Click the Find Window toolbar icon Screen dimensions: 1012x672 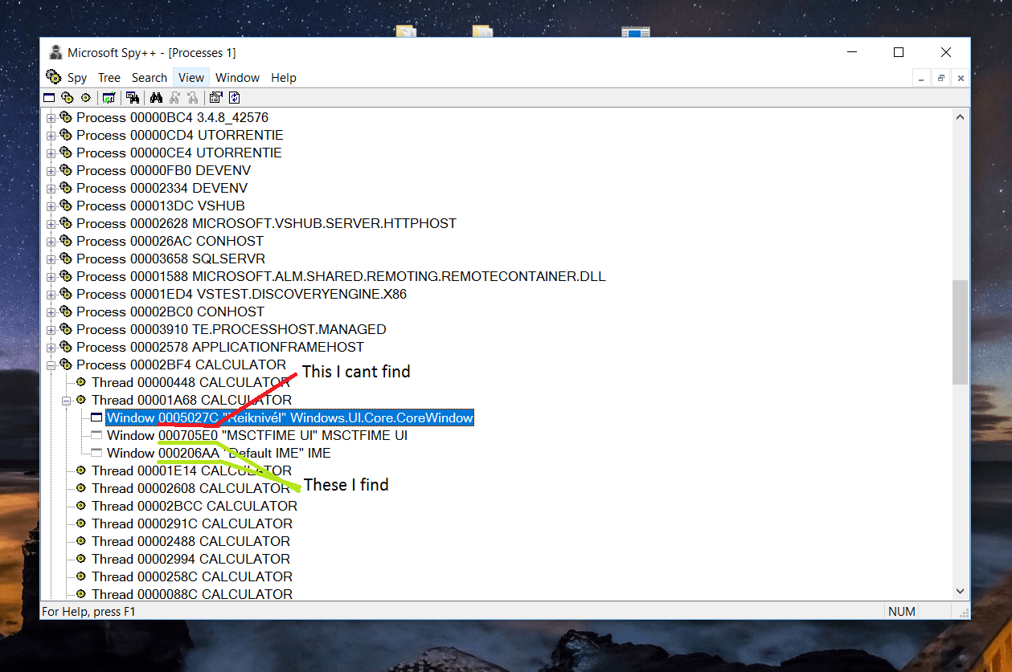(x=133, y=98)
